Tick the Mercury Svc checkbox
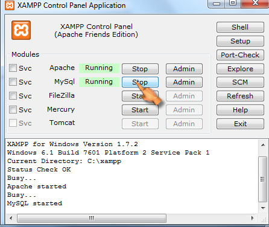This screenshot has width=269, height=227. [x=13, y=110]
